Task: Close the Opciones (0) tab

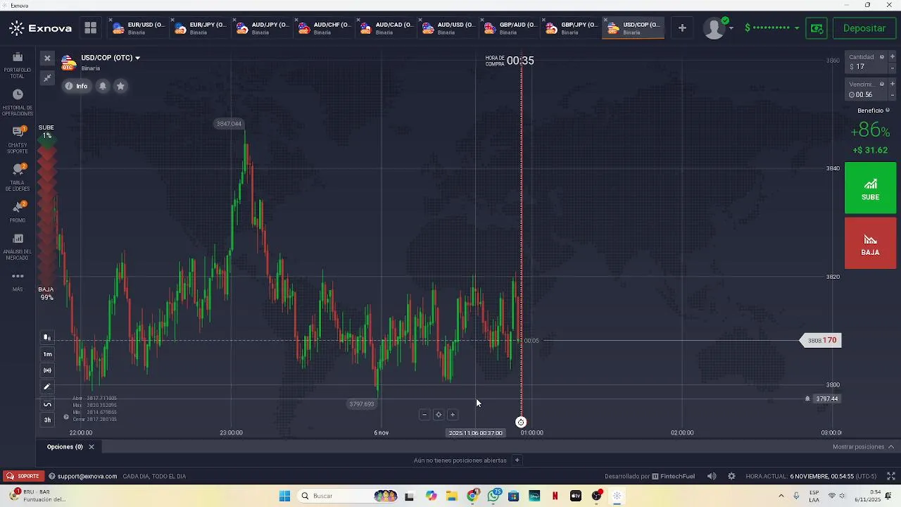Action: click(x=91, y=446)
